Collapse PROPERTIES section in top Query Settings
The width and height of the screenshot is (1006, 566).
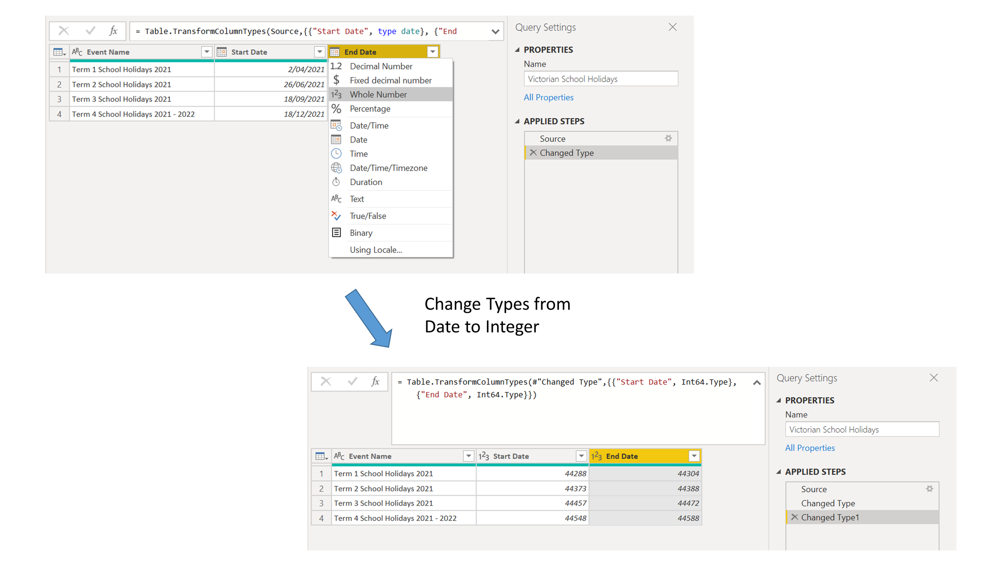[517, 50]
